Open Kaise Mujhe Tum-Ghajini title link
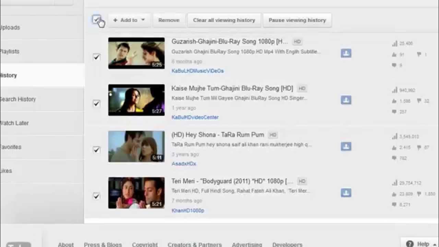The image size is (439, 247). [232, 88]
